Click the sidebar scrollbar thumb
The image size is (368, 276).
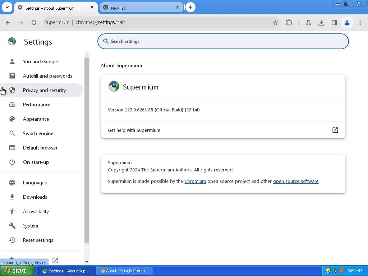pyautogui.click(x=87, y=150)
